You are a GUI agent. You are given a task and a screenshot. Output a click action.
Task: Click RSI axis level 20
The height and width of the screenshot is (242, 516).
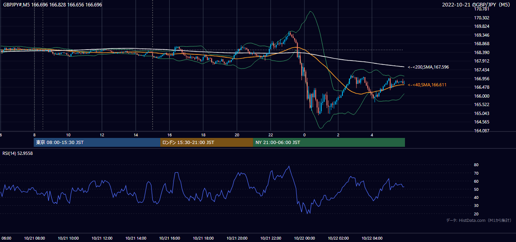coord(476,214)
